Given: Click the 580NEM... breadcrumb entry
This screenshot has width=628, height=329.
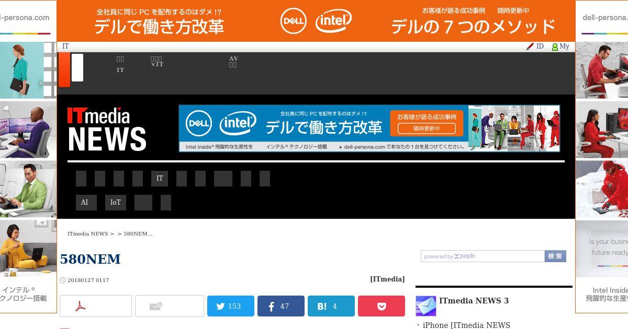Looking at the screenshot, I should pos(138,234).
